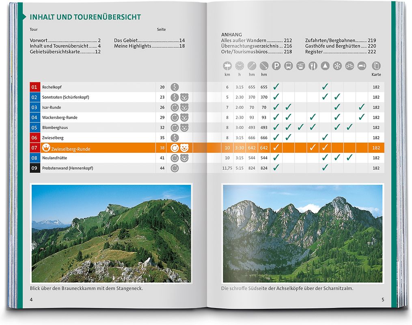Click the fork and knife restaurant icon

313,66
